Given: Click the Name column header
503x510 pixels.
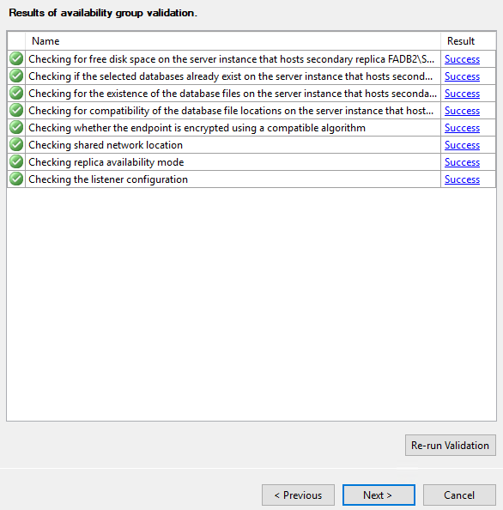Looking at the screenshot, I should pos(233,41).
